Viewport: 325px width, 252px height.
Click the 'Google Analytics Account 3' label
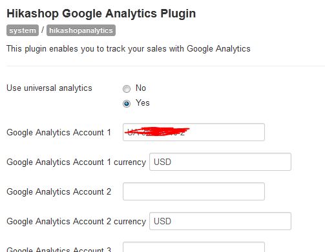point(59,249)
